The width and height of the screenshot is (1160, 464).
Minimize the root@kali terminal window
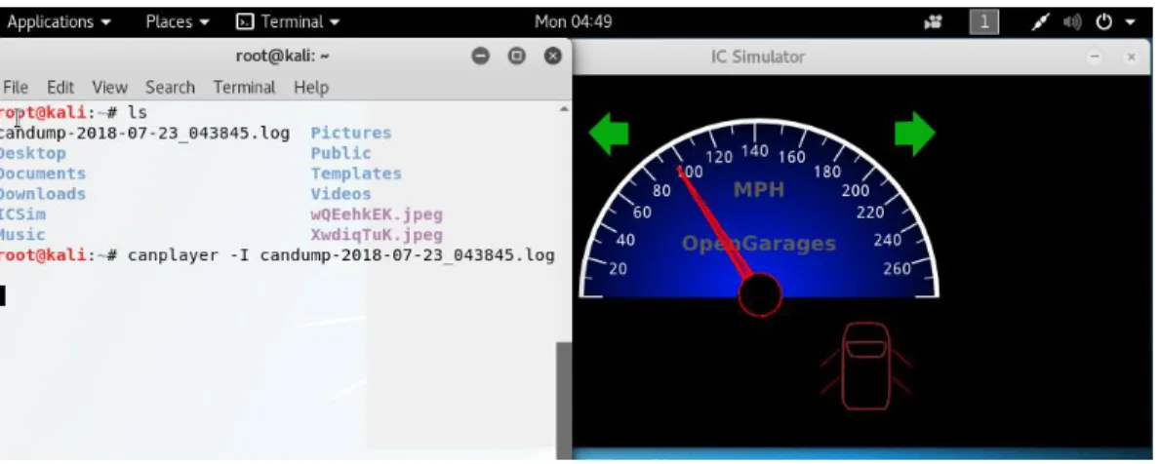[x=480, y=57]
